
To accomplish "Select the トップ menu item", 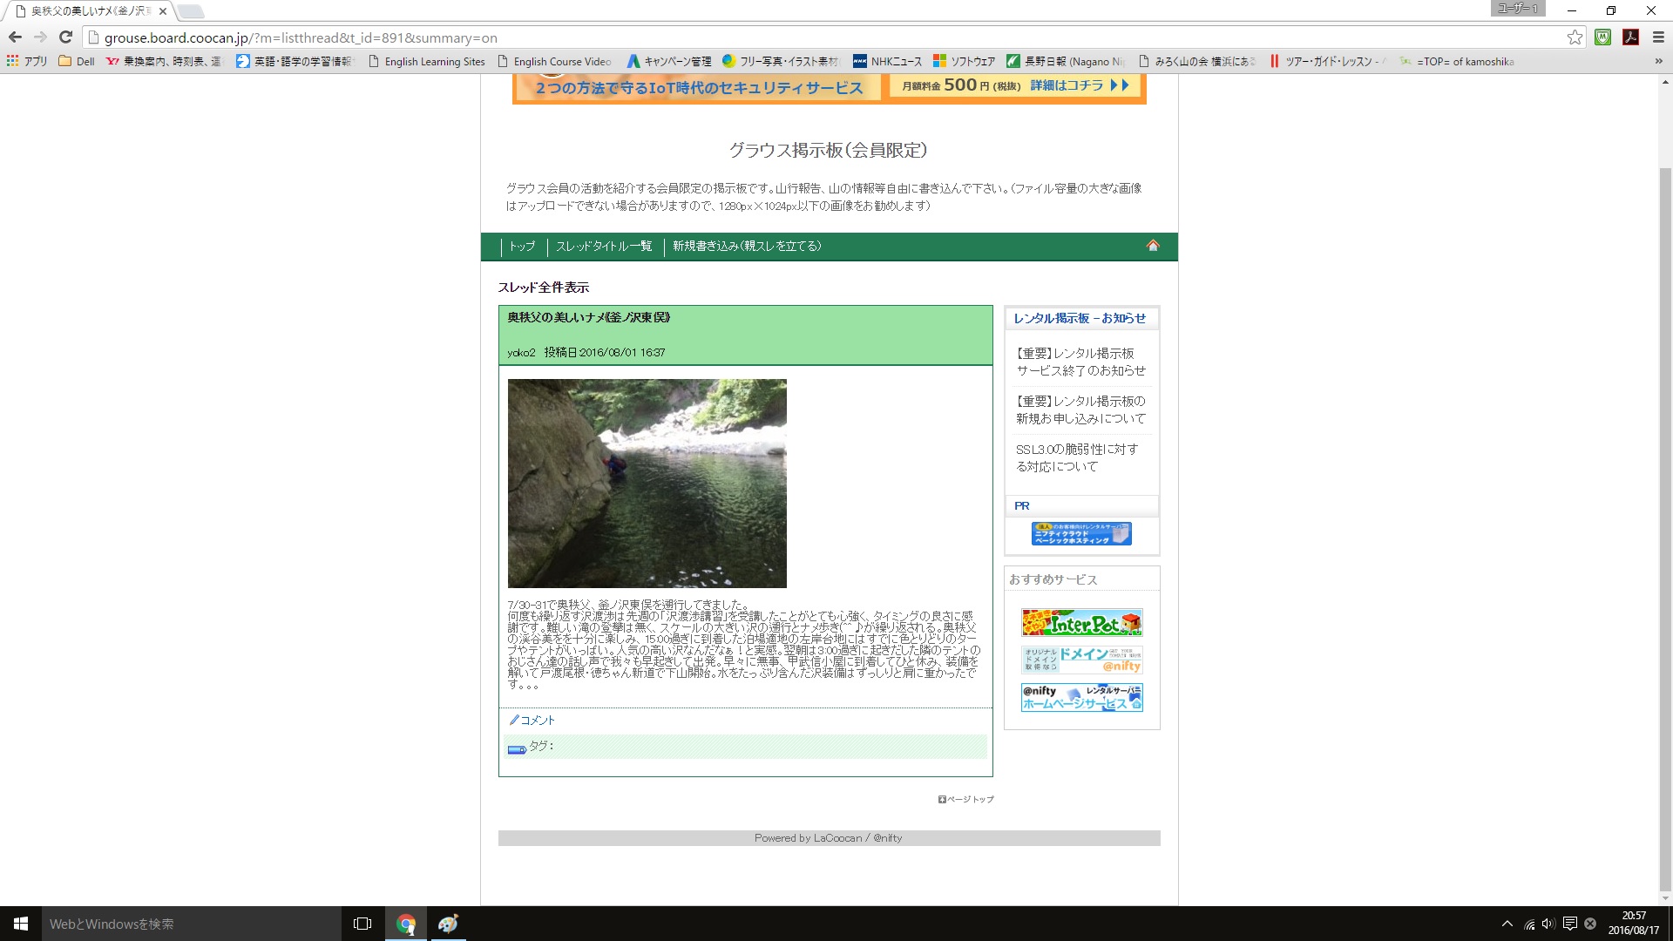I will [x=522, y=247].
